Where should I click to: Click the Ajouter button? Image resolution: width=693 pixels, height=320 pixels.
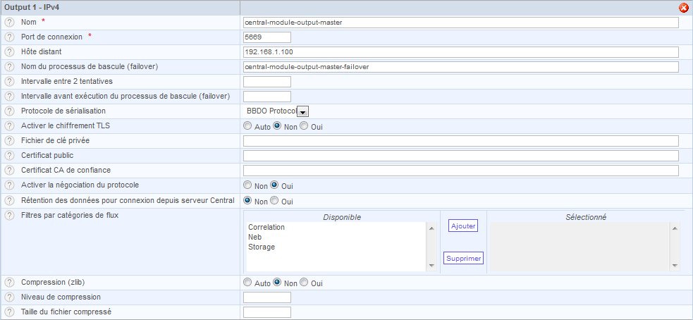coord(463,226)
